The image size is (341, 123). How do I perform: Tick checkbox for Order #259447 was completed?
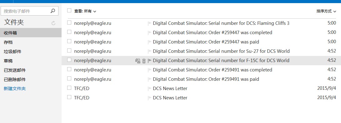69,32
